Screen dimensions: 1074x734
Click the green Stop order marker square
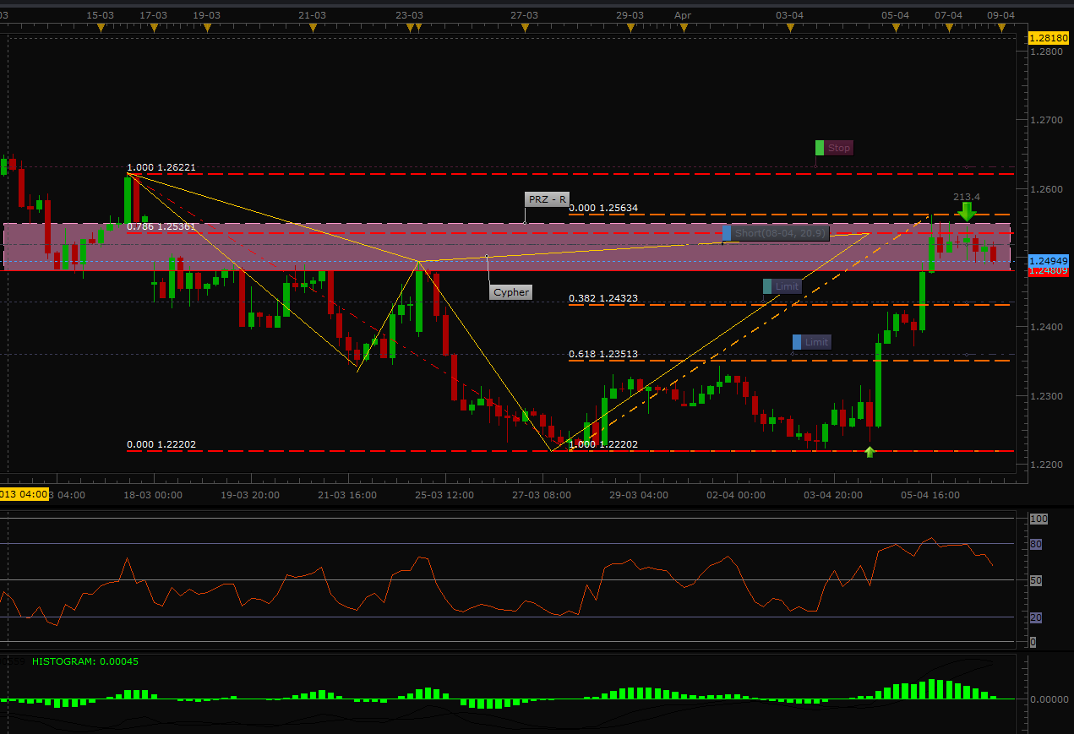point(820,148)
